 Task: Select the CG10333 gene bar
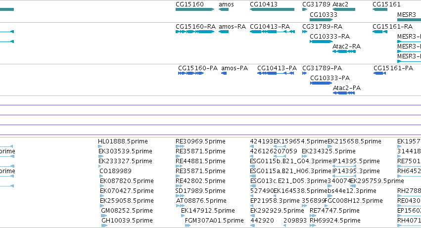pos(322,20)
